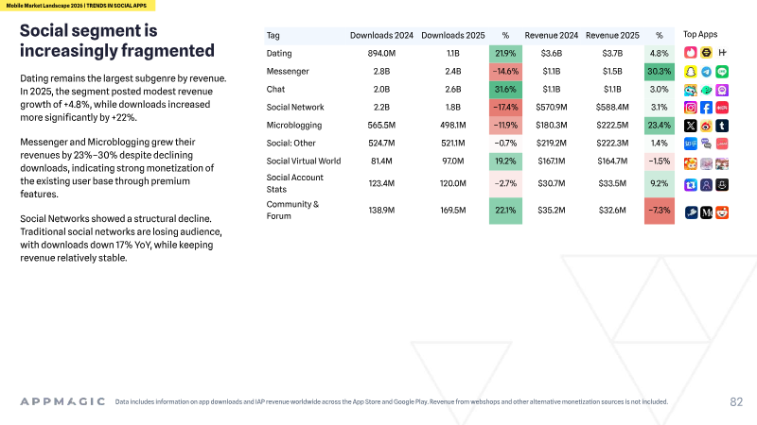Viewport: 757px width, 425px height.
Task: Select the Instagram app icon
Action: click(691, 108)
